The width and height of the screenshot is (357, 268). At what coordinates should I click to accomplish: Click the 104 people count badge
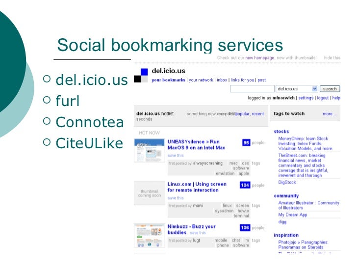(245, 185)
